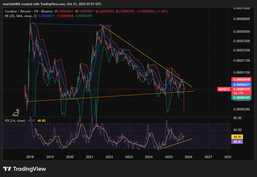Viewport: 257px width, 177px height.
Task: Select the RSI (14, close) indicator legend
Action: tap(15, 120)
